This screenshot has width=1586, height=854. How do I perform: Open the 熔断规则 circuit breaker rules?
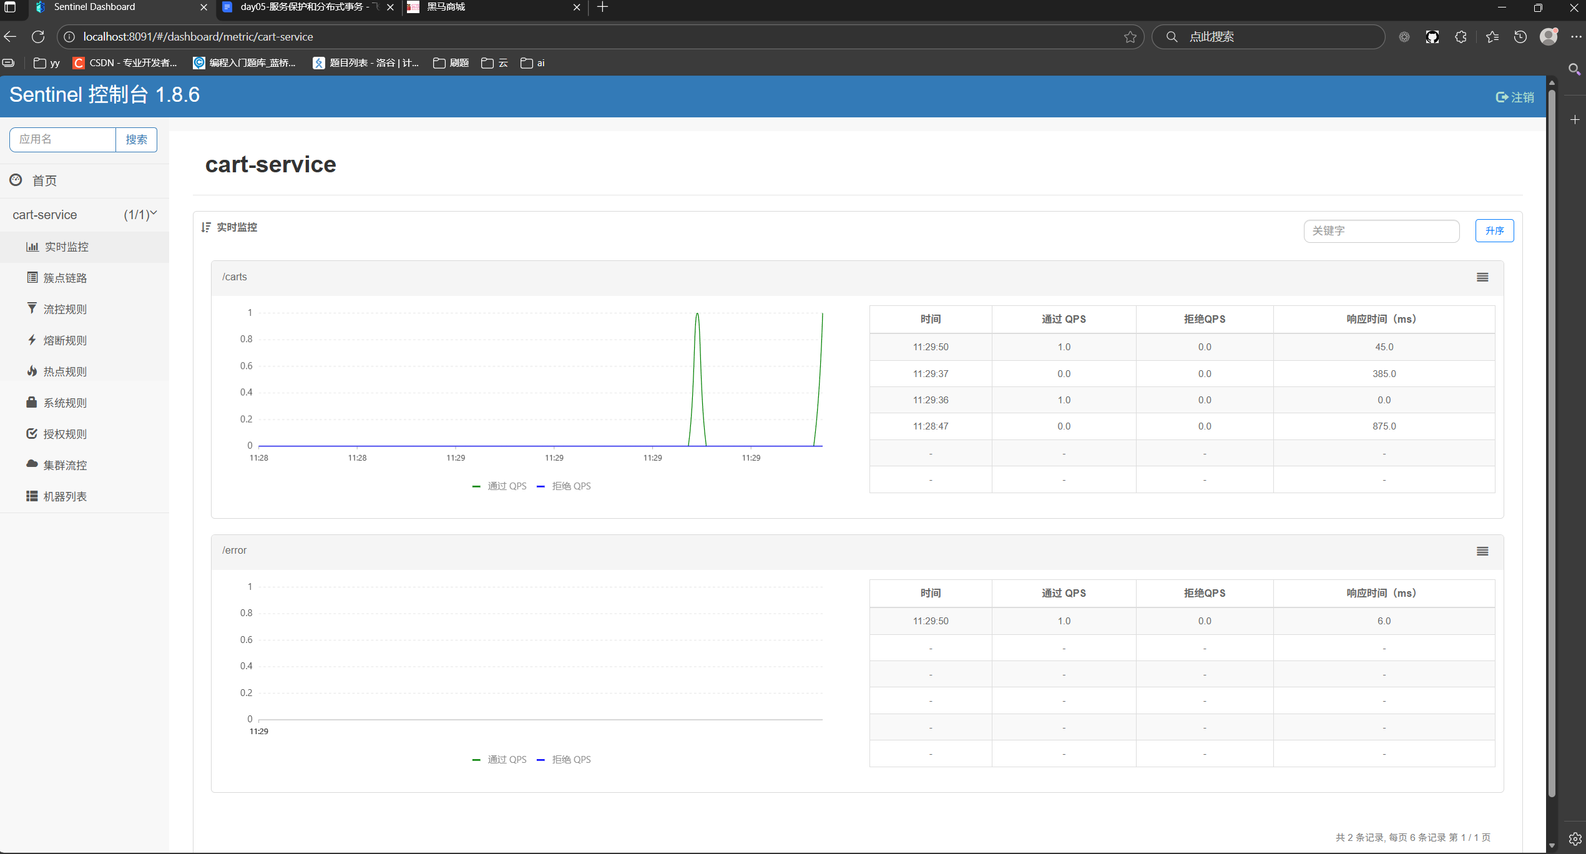65,340
